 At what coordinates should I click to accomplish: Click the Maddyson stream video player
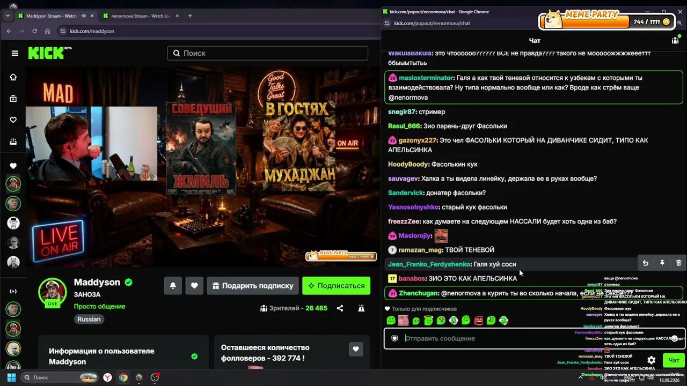[x=203, y=166]
